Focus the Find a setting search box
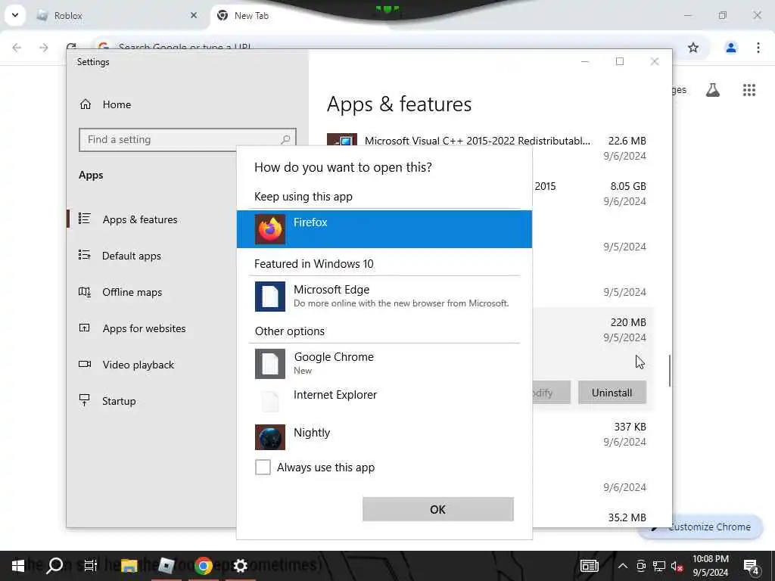The height and width of the screenshot is (581, 775). [188, 140]
